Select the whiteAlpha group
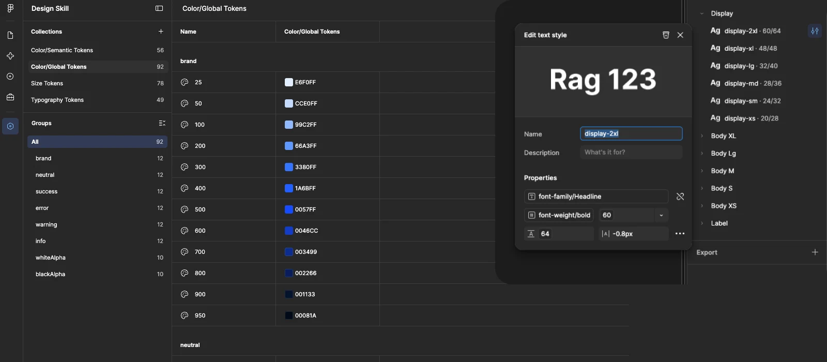This screenshot has width=827, height=362. click(x=97, y=258)
